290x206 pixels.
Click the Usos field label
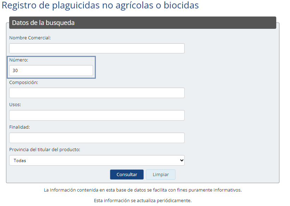[x=15, y=105]
